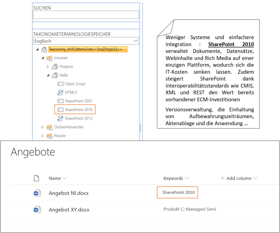
Task: Collapse the taxonomy root node
Action: (37, 49)
